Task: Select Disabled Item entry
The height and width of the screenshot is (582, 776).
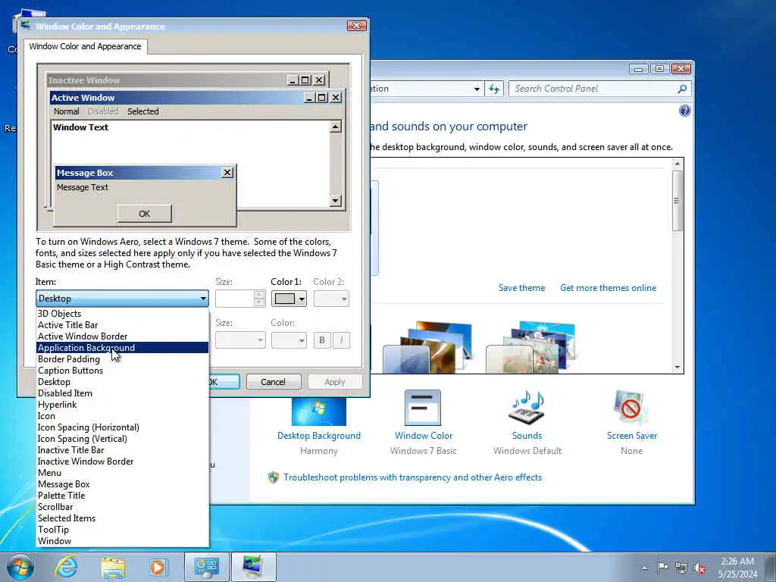Action: click(122, 393)
